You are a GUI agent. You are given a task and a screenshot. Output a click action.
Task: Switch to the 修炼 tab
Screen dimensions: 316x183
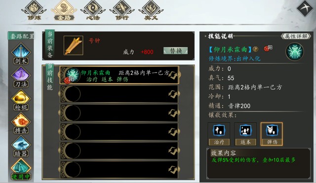point(34,10)
